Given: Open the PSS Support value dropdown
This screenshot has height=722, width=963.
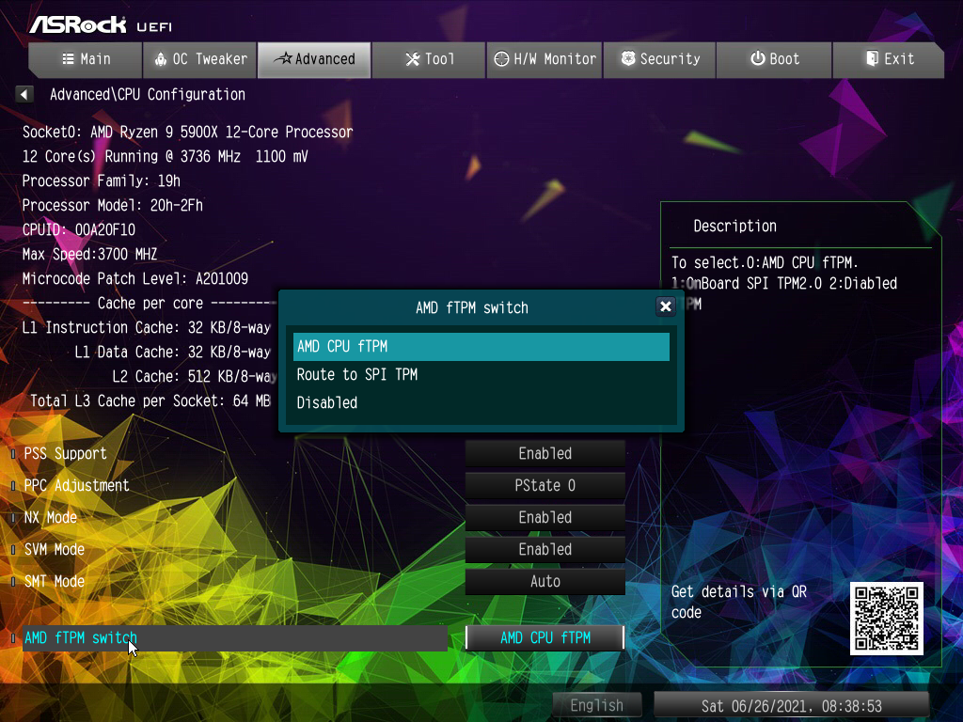Looking at the screenshot, I should point(545,454).
